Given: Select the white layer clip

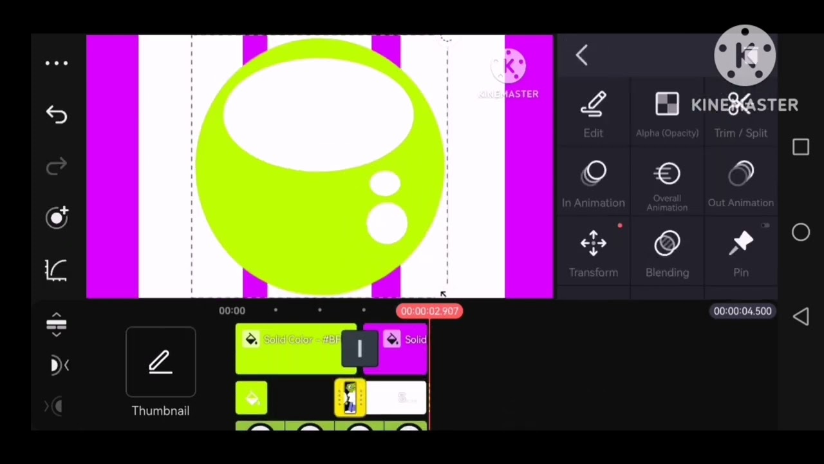Looking at the screenshot, I should coord(396,398).
